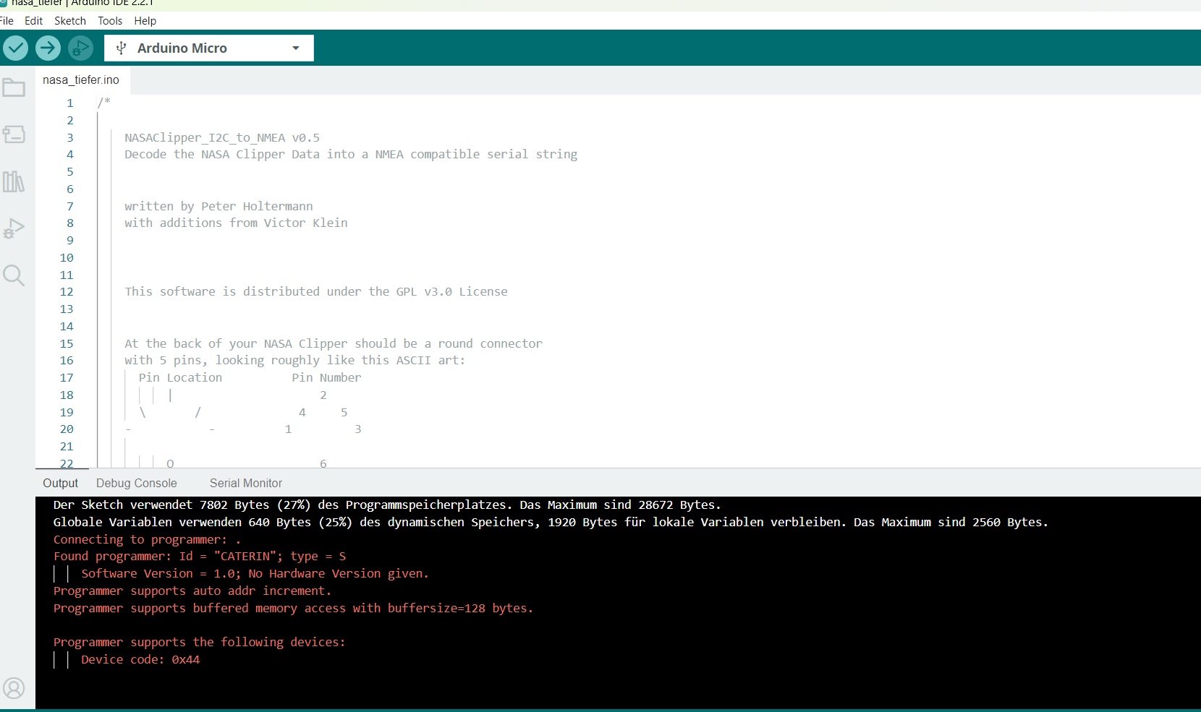Click the 'Globale Variablen verwenden 640 Bytes' line
This screenshot has width=1201, height=712.
click(x=551, y=523)
